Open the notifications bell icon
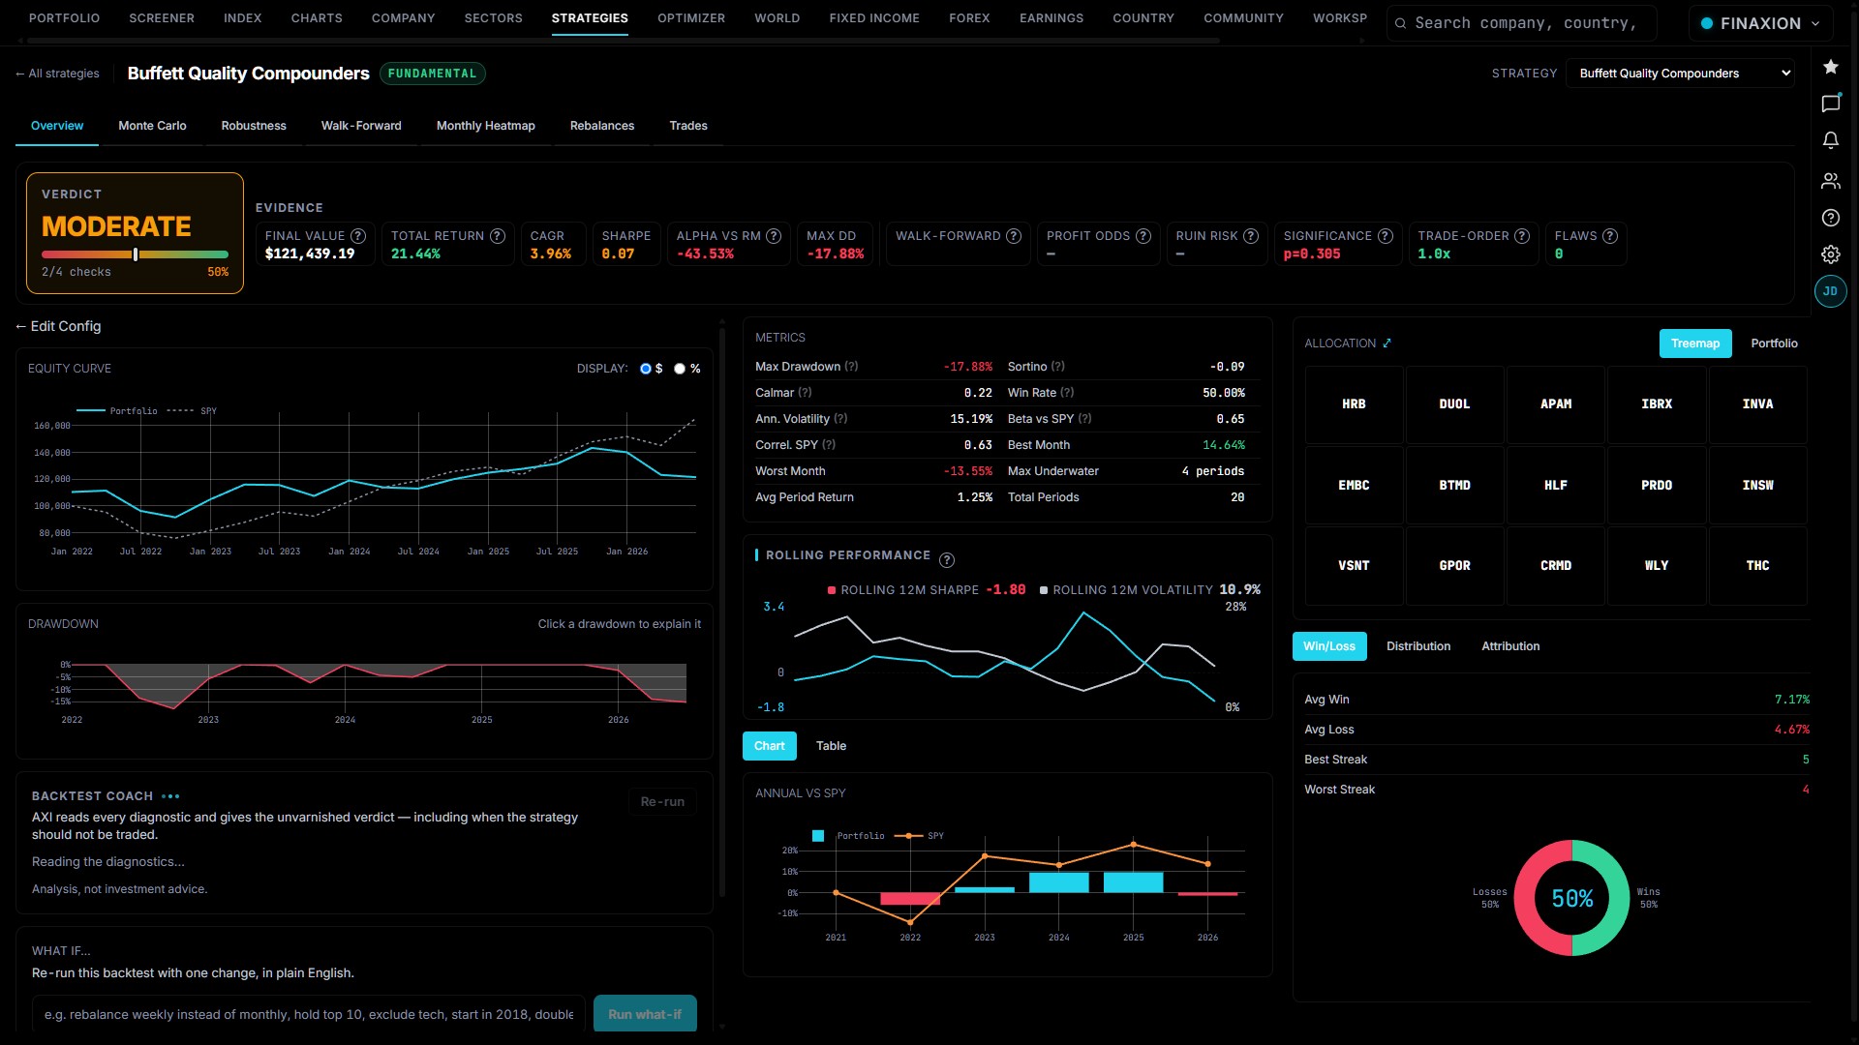This screenshot has width=1859, height=1045. coord(1830,140)
